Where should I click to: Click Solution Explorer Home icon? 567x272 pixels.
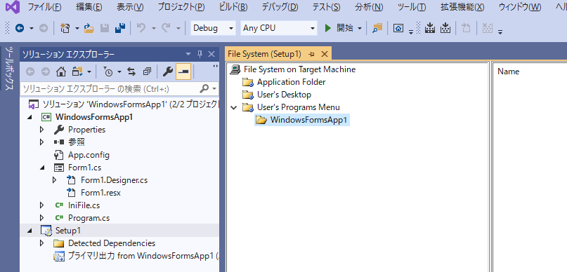60,72
